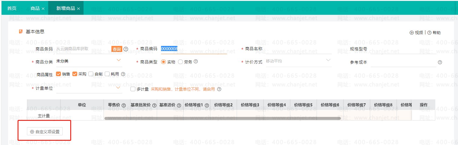This screenshot has width=458, height=145.
Task: Close the 商品 tab
Action: (43, 9)
